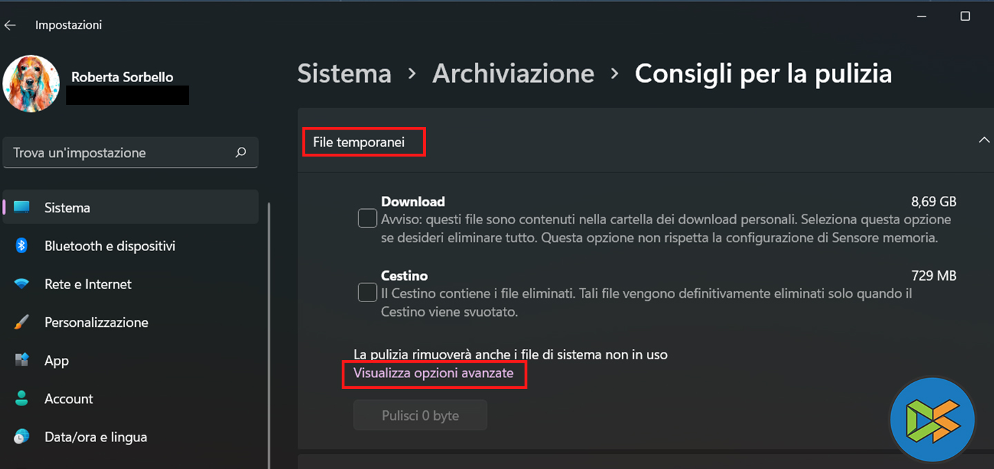Click the Bluetooth icon in sidebar
Viewport: 994px width, 469px height.
tap(22, 246)
